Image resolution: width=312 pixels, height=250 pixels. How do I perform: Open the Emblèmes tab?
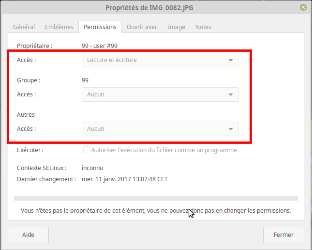point(59,27)
